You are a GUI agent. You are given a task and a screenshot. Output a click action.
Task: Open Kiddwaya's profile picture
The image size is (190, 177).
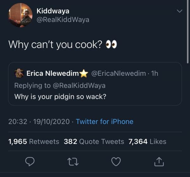pos(20,15)
